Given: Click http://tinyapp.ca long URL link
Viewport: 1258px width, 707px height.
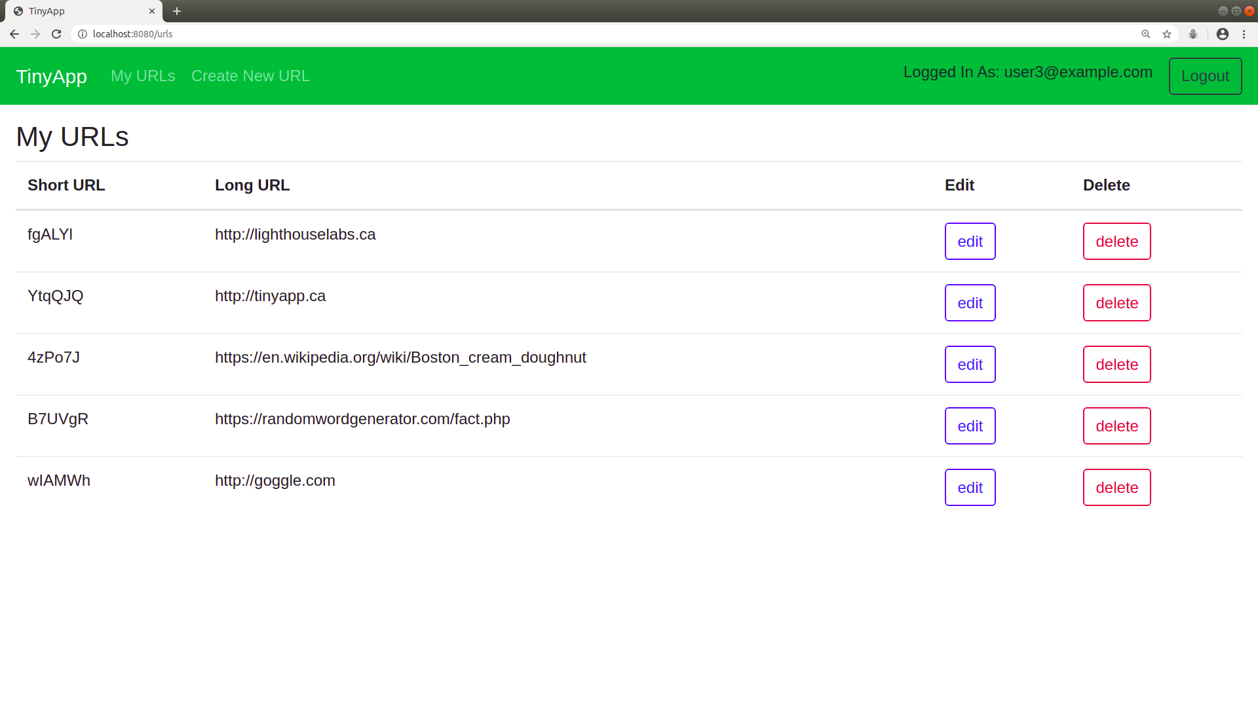Looking at the screenshot, I should coord(271,296).
